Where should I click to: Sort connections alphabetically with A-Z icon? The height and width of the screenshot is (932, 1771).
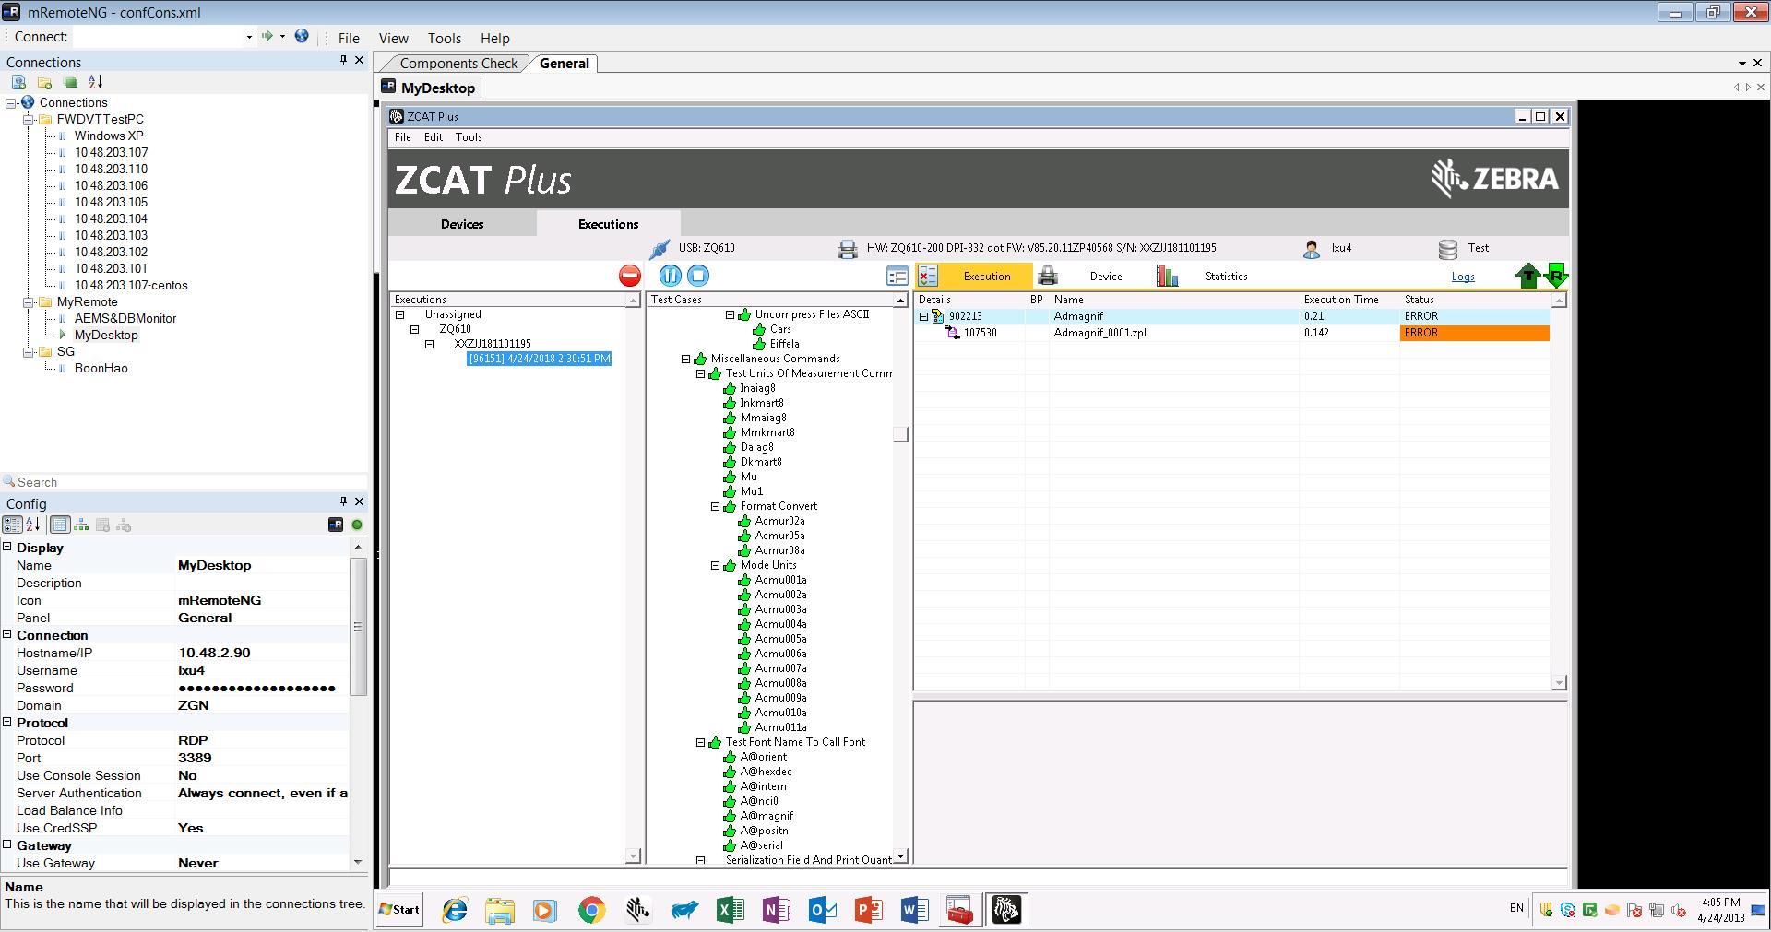[x=96, y=82]
